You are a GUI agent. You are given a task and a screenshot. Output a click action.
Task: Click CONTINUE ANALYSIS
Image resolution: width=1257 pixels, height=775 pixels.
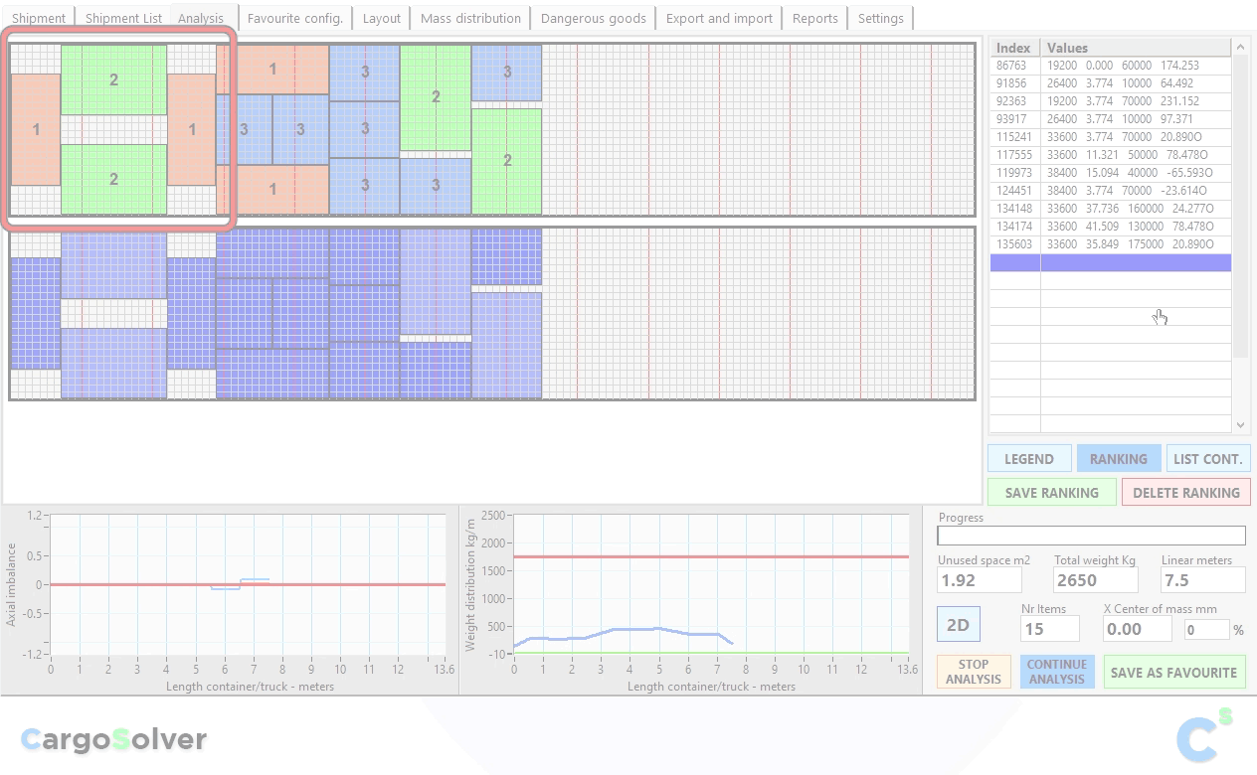[x=1056, y=672]
